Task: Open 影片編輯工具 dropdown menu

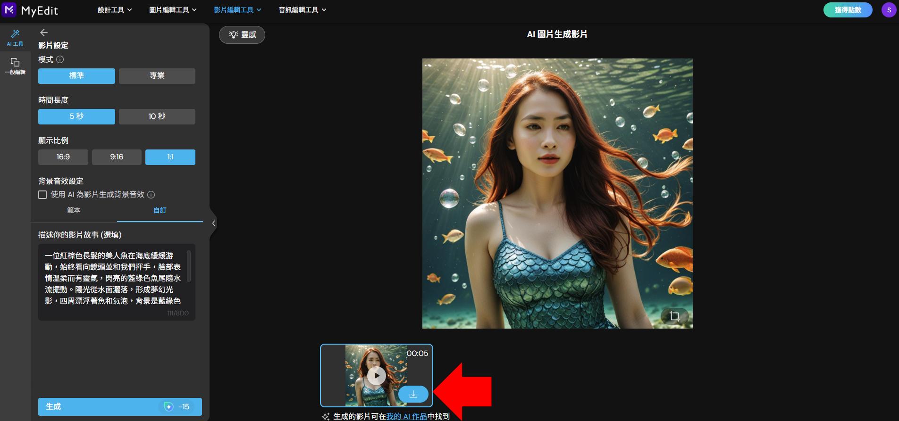Action: pos(237,10)
